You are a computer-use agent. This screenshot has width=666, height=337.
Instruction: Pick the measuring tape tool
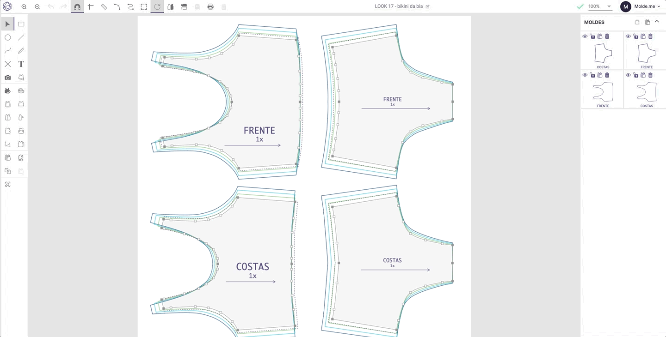click(21, 91)
